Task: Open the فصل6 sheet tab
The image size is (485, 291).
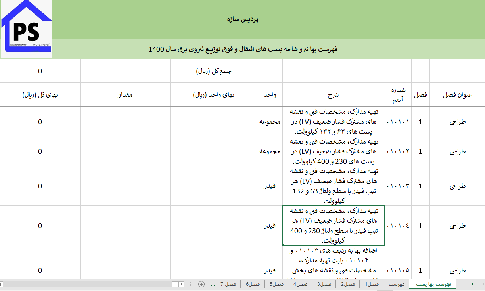Action: [x=253, y=284]
